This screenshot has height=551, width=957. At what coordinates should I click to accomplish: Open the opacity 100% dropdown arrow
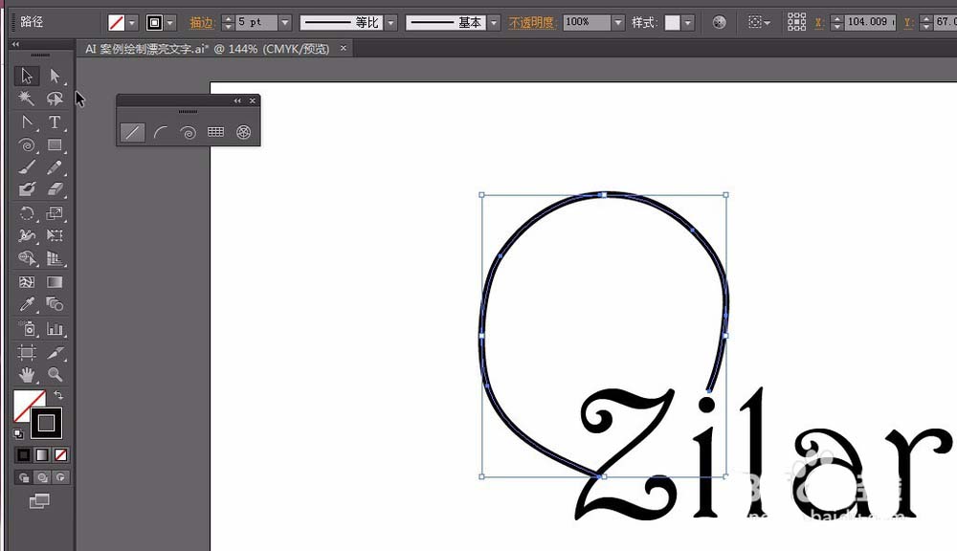coord(617,23)
